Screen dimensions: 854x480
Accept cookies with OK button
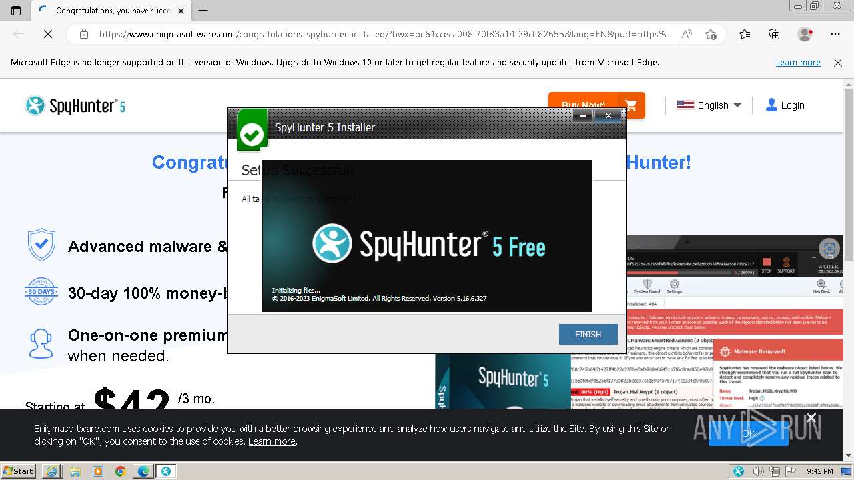point(749,433)
